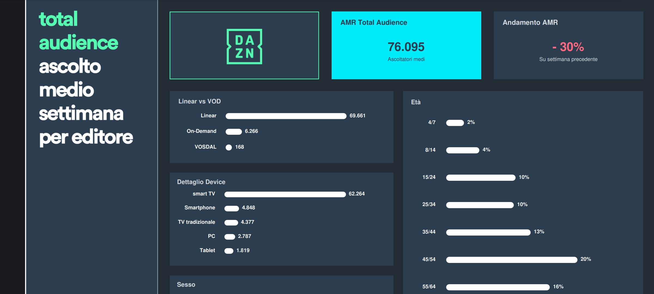Click the DAZN logo card

click(244, 45)
